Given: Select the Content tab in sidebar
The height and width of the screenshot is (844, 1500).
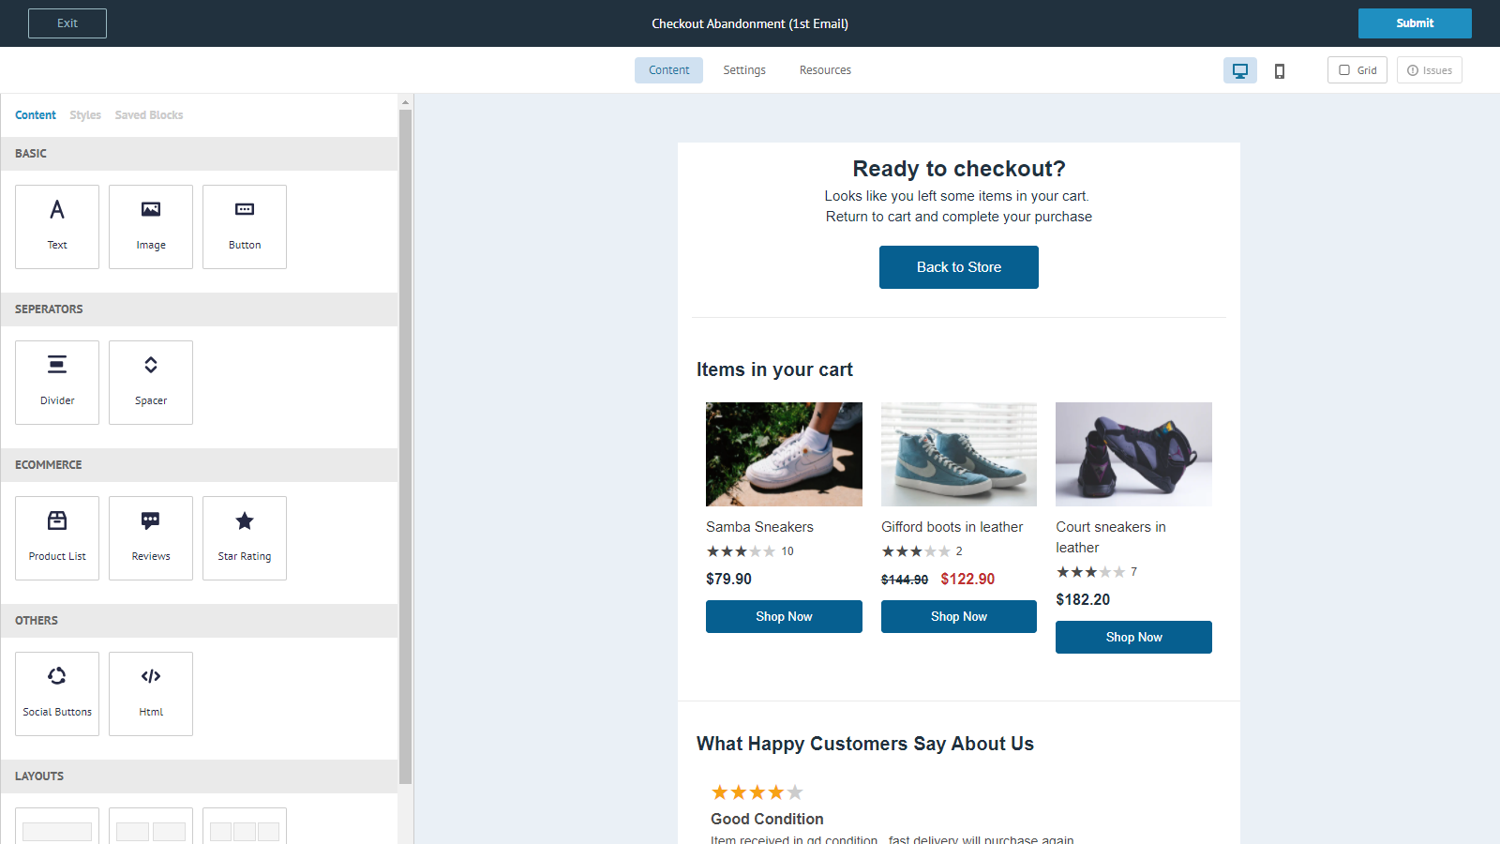Looking at the screenshot, I should [x=36, y=115].
